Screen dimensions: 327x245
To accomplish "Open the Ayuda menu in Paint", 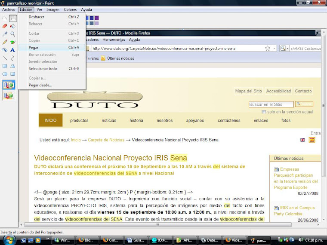I will click(86, 9).
